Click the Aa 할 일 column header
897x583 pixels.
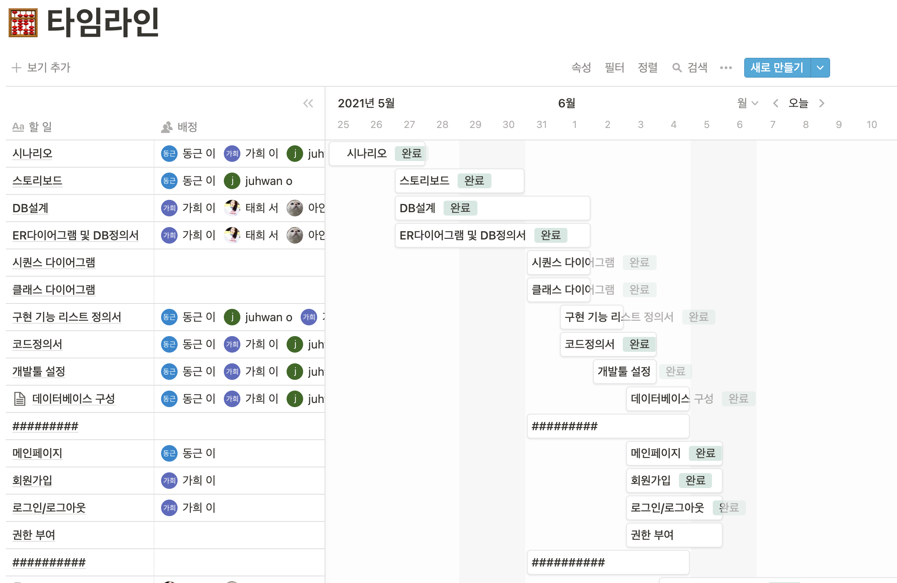[32, 127]
